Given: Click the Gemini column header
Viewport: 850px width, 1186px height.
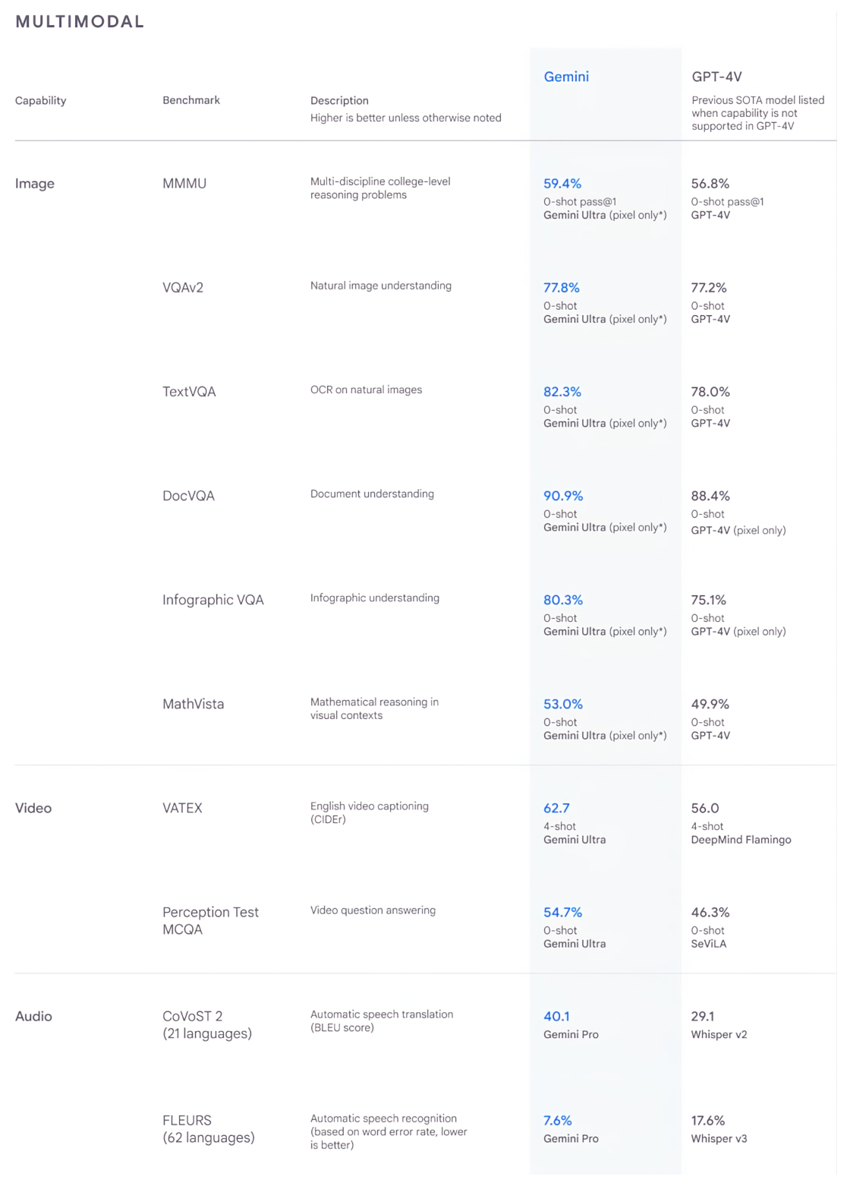Looking at the screenshot, I should (566, 77).
